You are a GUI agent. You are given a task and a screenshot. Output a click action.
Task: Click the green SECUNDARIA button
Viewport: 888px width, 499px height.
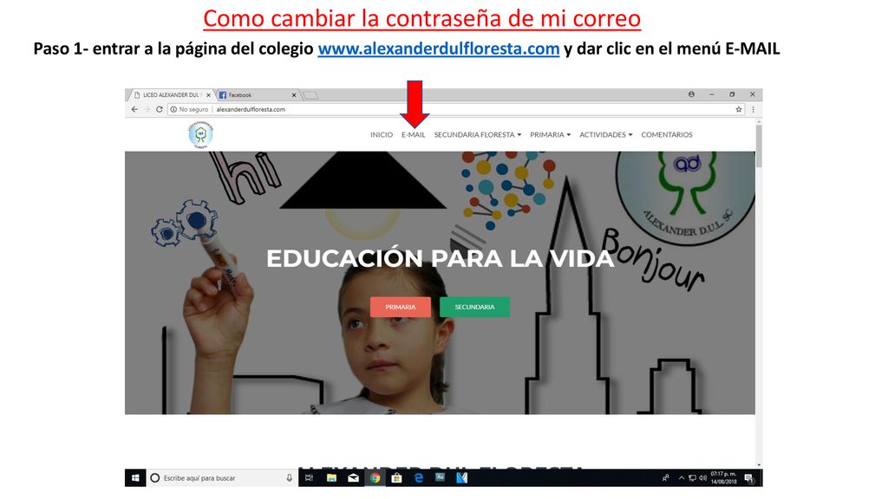474,307
